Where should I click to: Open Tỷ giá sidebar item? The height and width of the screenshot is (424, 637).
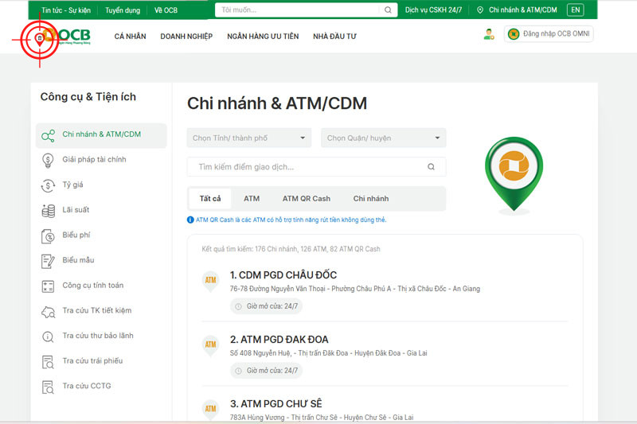coord(72,185)
